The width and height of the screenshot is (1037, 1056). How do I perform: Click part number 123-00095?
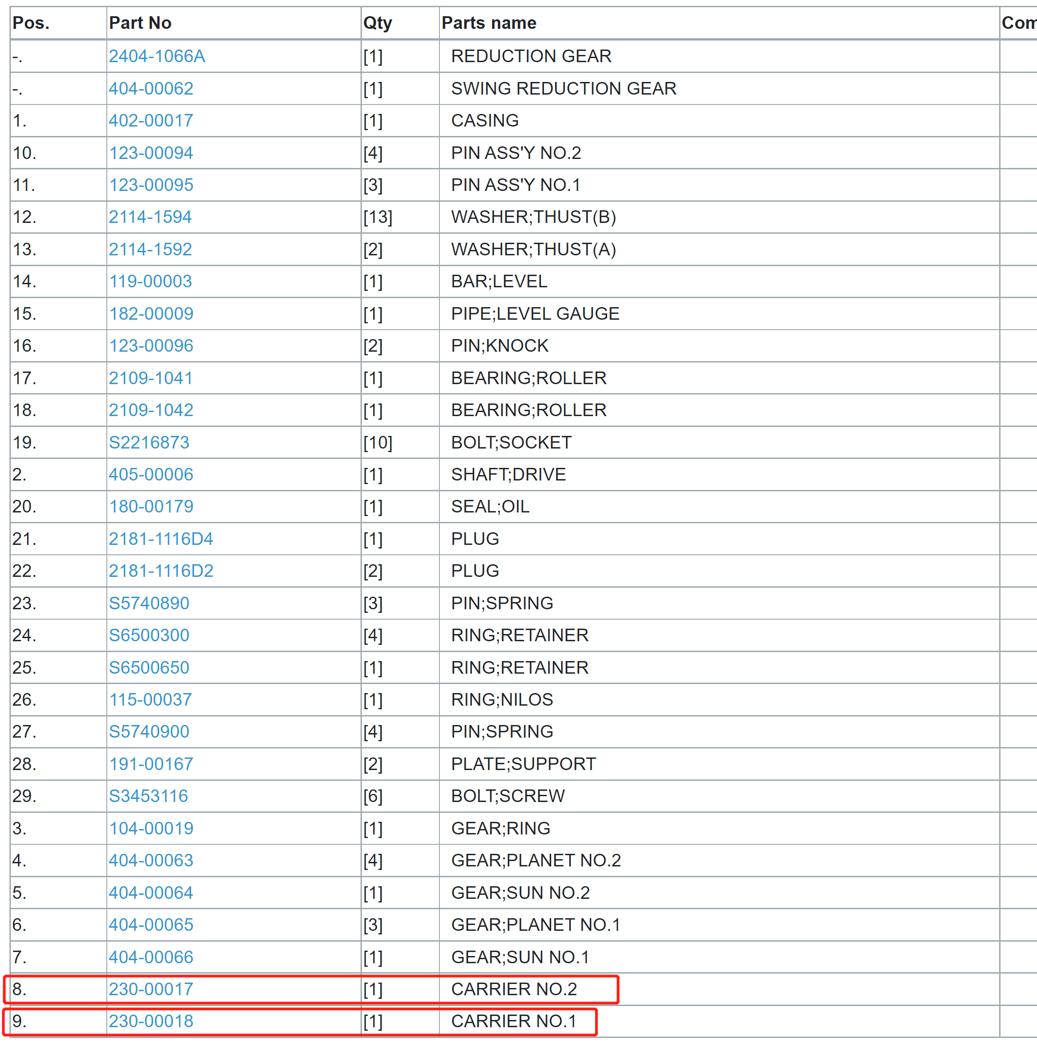[x=151, y=185]
